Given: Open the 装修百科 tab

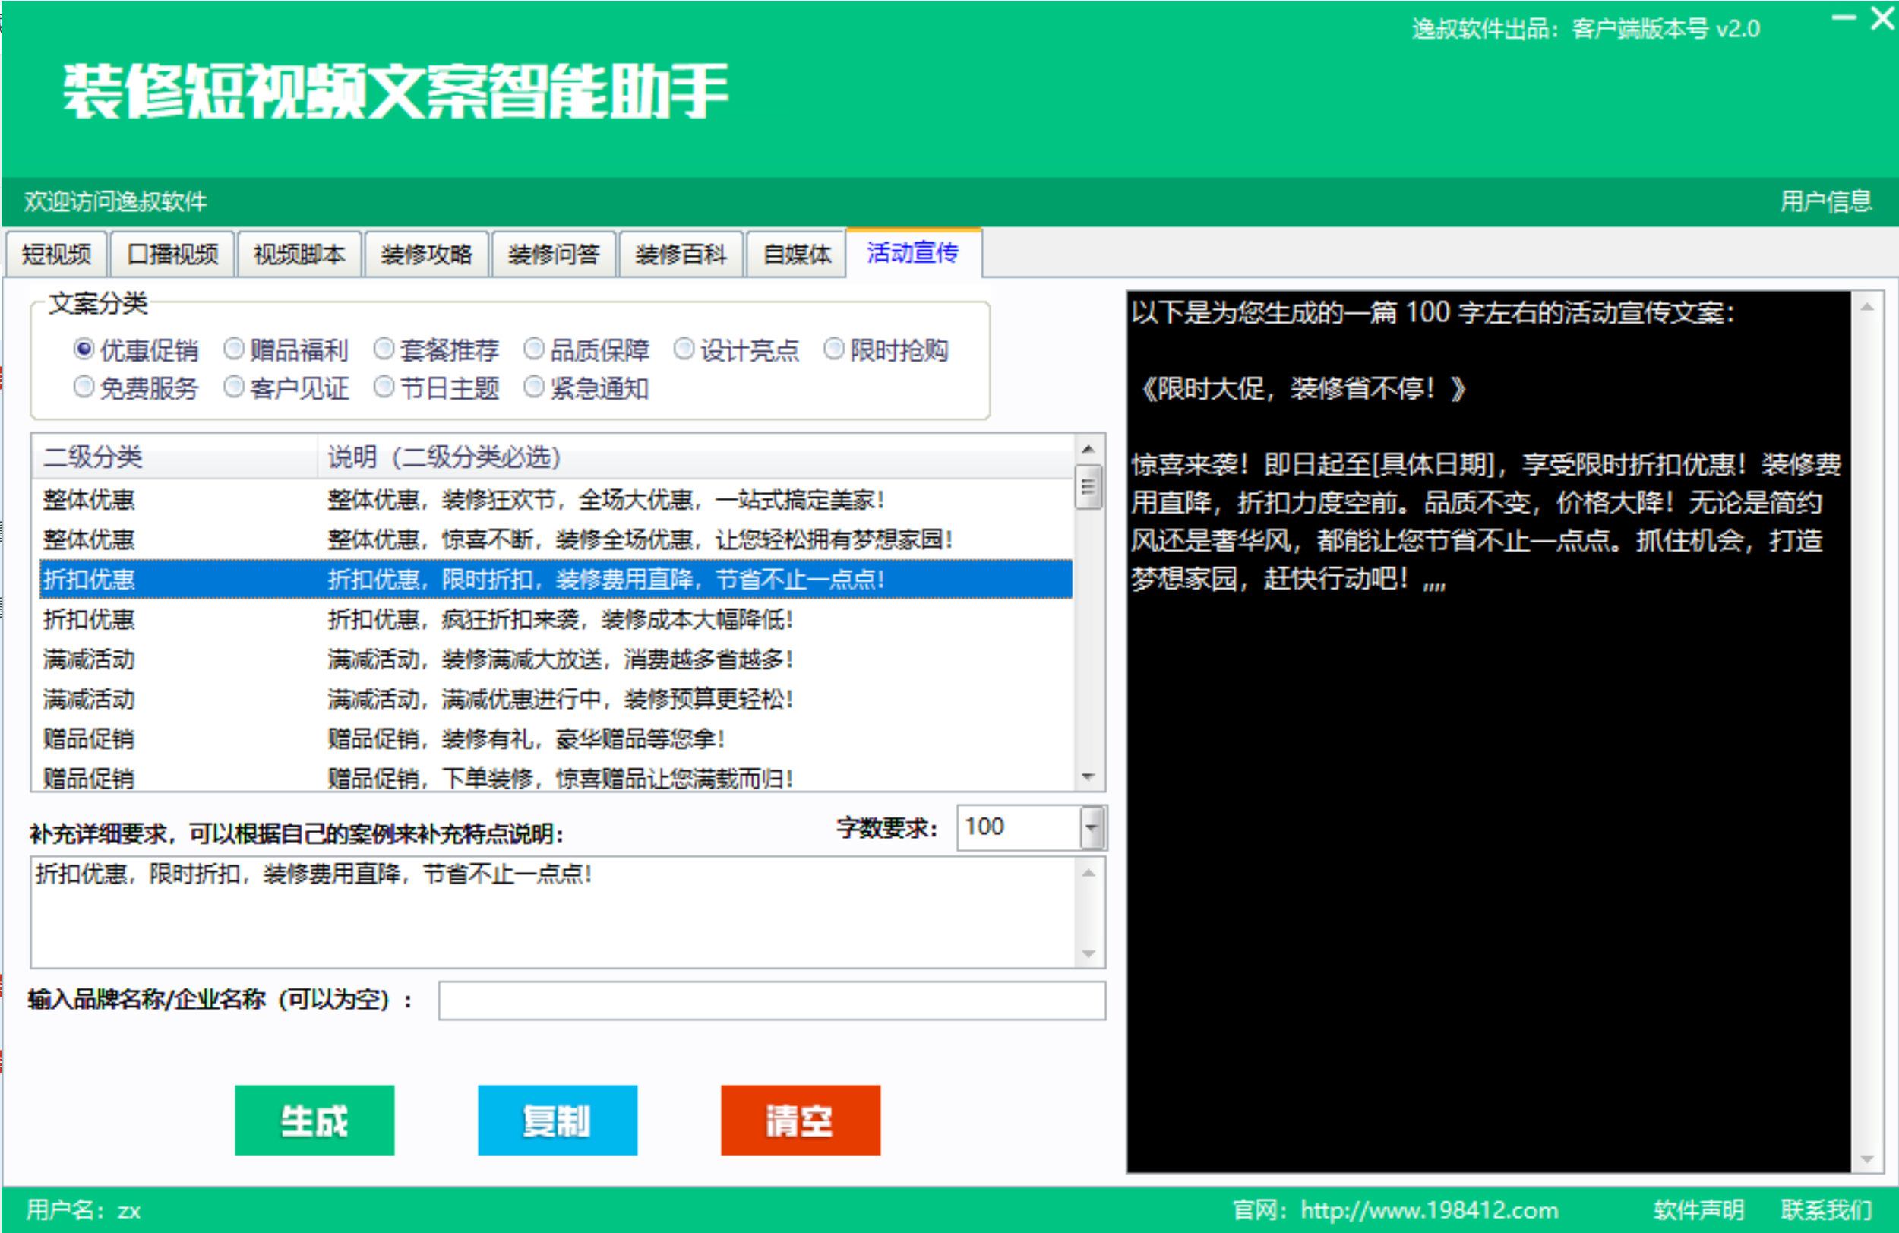Looking at the screenshot, I should [681, 254].
